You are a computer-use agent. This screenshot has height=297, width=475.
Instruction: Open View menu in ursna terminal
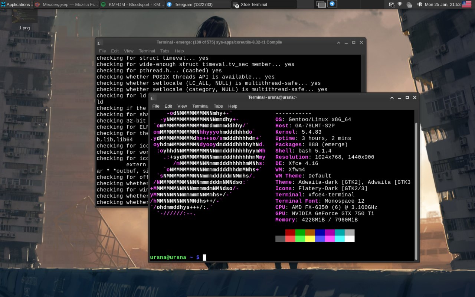(182, 106)
